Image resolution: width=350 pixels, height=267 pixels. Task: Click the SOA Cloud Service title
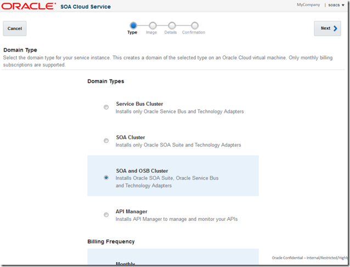point(86,7)
